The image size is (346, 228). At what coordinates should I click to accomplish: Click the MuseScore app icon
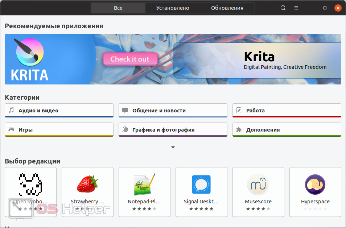[258, 185]
